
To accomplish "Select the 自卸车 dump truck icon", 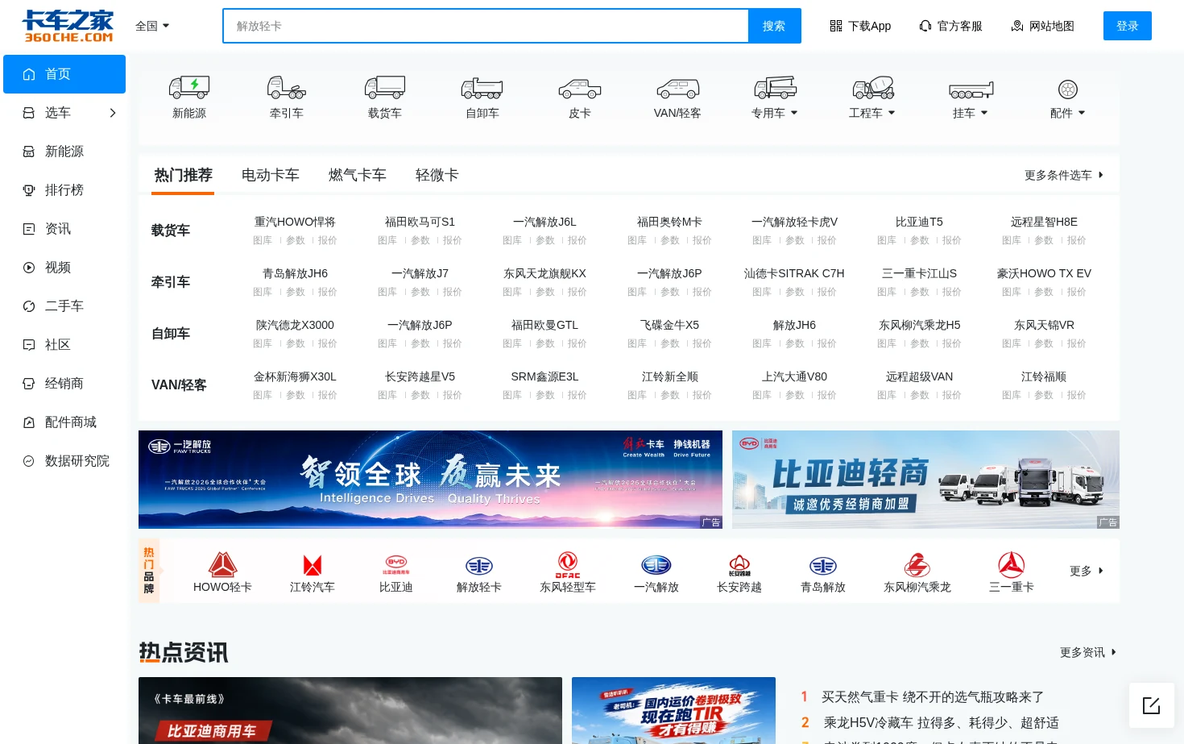I will (x=482, y=88).
